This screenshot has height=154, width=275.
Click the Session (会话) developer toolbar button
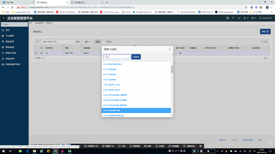(122, 146)
